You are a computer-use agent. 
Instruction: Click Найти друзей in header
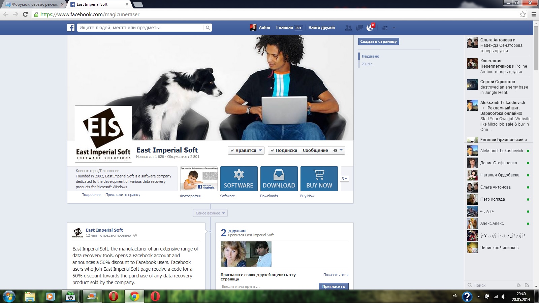[x=321, y=28]
